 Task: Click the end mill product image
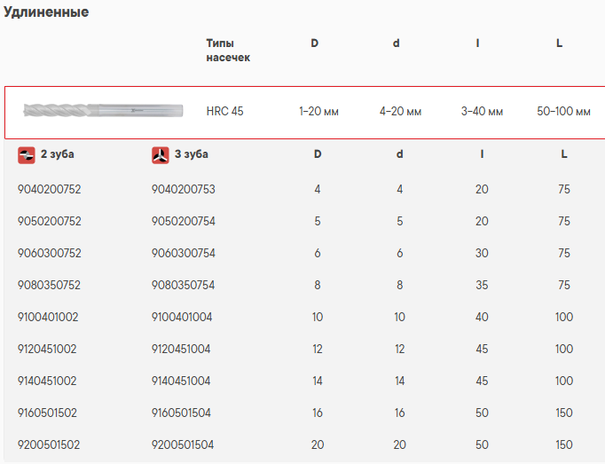pyautogui.click(x=102, y=111)
